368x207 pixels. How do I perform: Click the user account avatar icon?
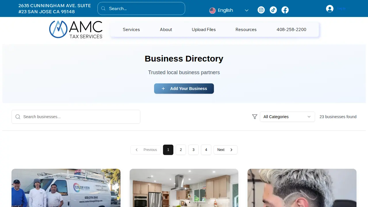click(330, 9)
